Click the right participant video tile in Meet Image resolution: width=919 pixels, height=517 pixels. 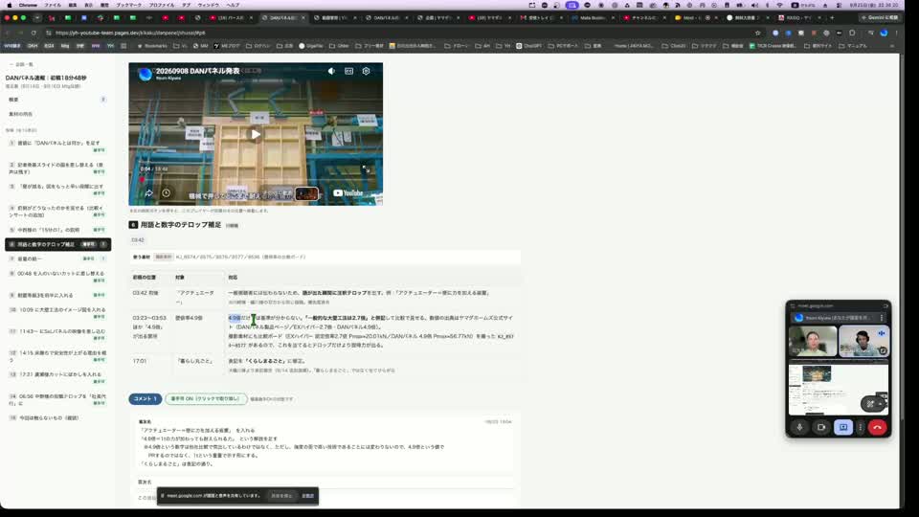[863, 340]
